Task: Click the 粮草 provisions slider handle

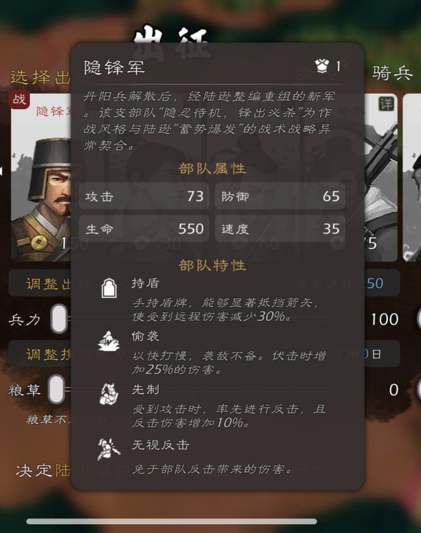Action: point(57,389)
